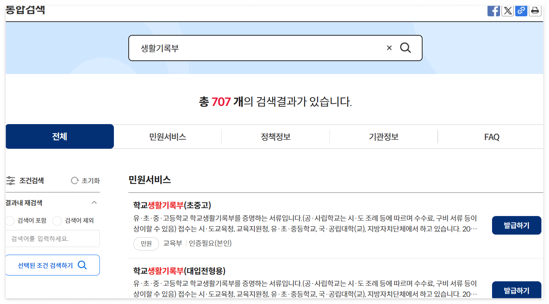Image resolution: width=549 pixels, height=304 pixels.
Task: Reset filters with the 초기화 refresh icon
Action: click(x=74, y=181)
